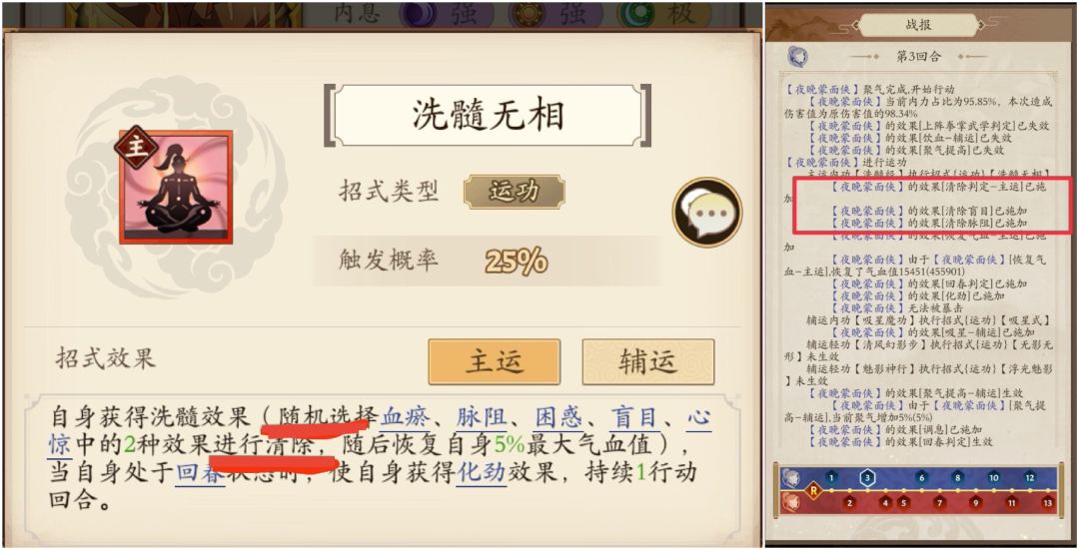
Task: Click the avatar icon beside 第3回合
Action: pos(797,56)
